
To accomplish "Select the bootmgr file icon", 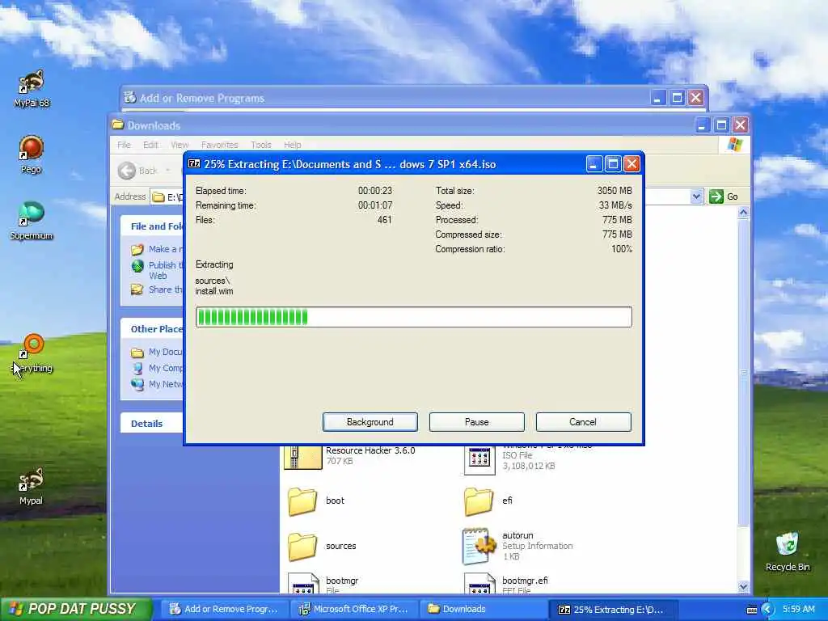I will click(x=303, y=584).
